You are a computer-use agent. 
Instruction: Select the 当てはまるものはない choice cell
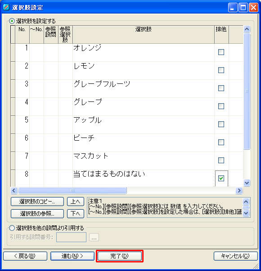(x=144, y=178)
